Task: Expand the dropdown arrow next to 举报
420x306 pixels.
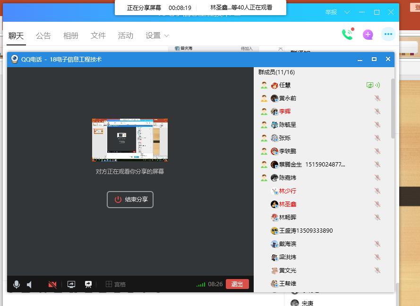Action: pos(347,12)
